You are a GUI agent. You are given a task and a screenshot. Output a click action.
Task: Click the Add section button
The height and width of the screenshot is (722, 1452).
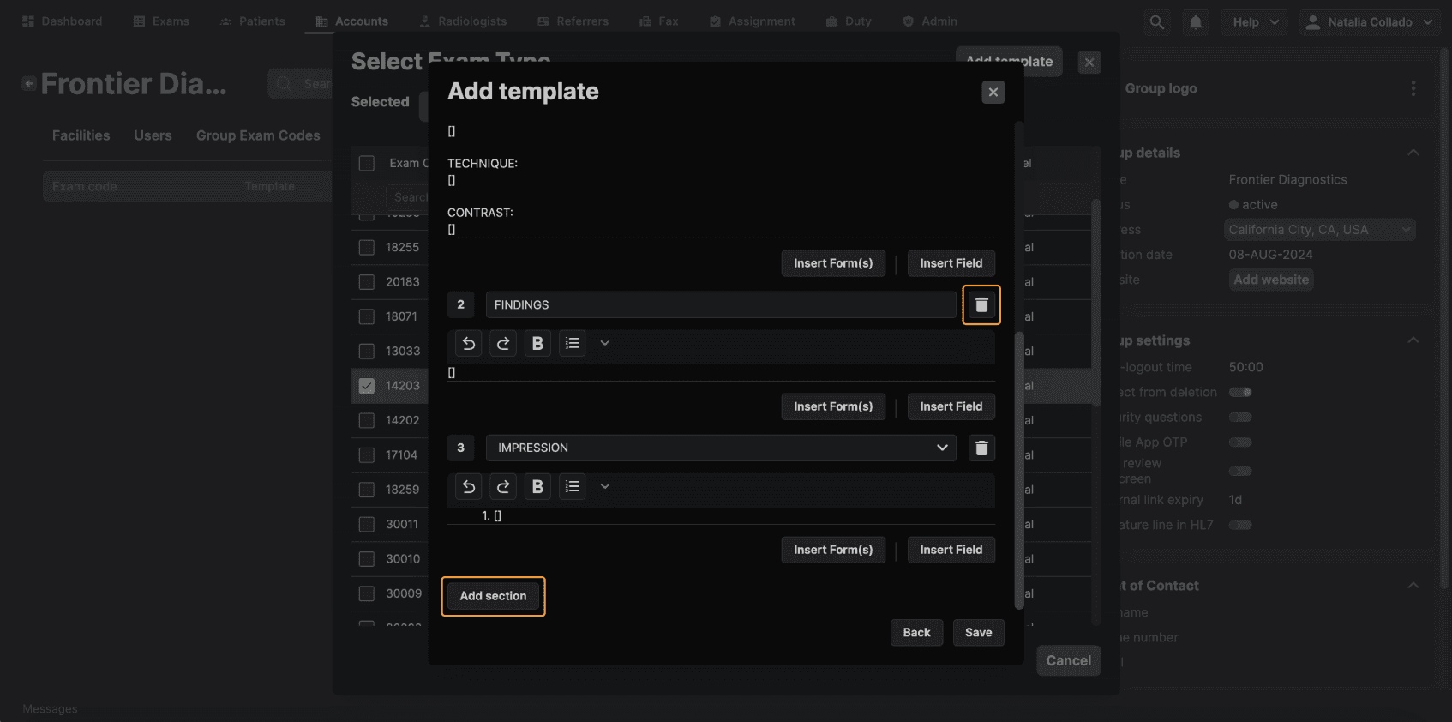click(493, 596)
